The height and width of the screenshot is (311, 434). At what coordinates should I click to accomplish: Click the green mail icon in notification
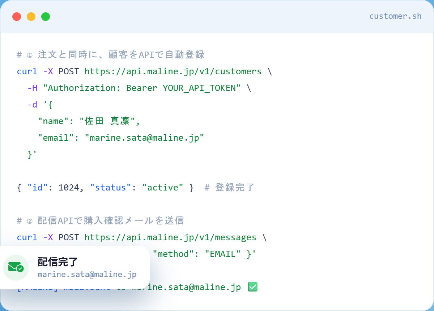16,268
